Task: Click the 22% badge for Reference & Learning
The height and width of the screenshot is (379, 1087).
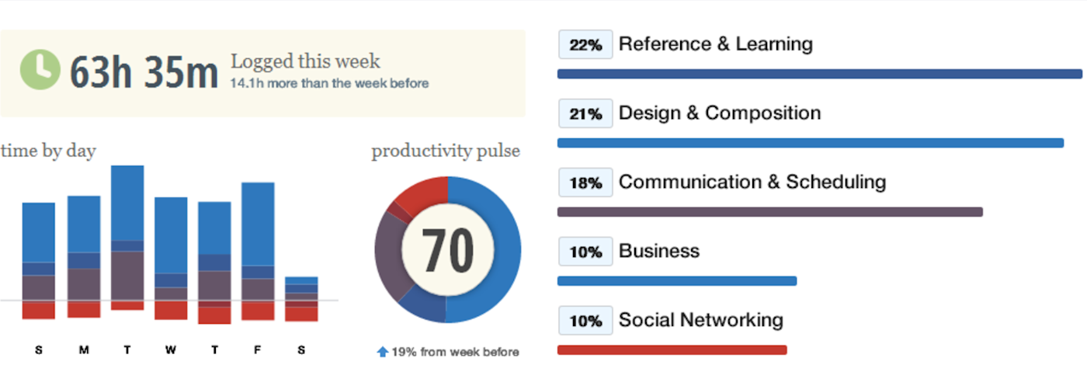Action: click(585, 45)
